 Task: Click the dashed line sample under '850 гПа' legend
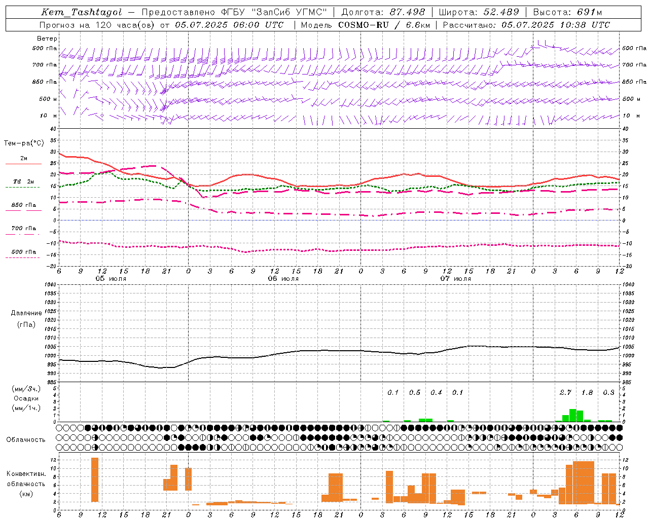tap(23, 211)
